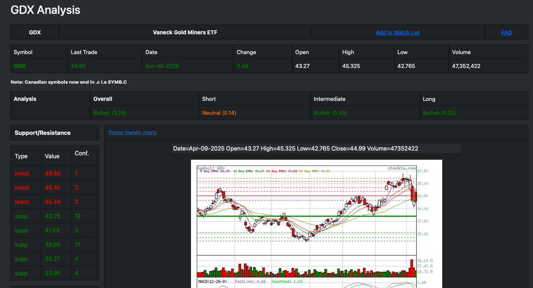Image resolution: width=533 pixels, height=288 pixels.
Task: Click the GDX price chart image
Action: [x=317, y=224]
